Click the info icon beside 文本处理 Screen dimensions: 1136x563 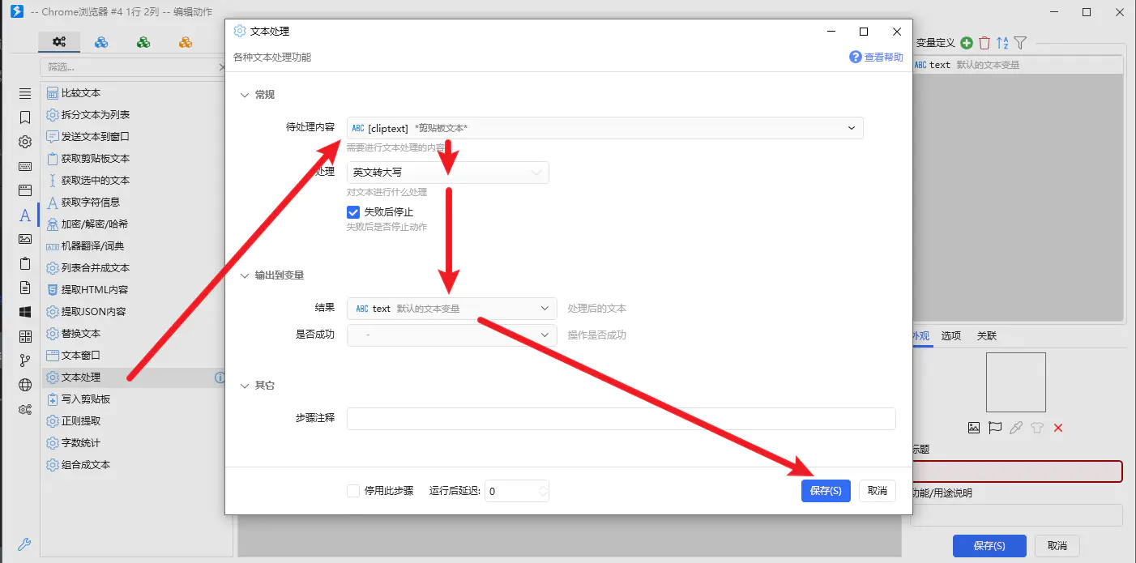point(220,377)
